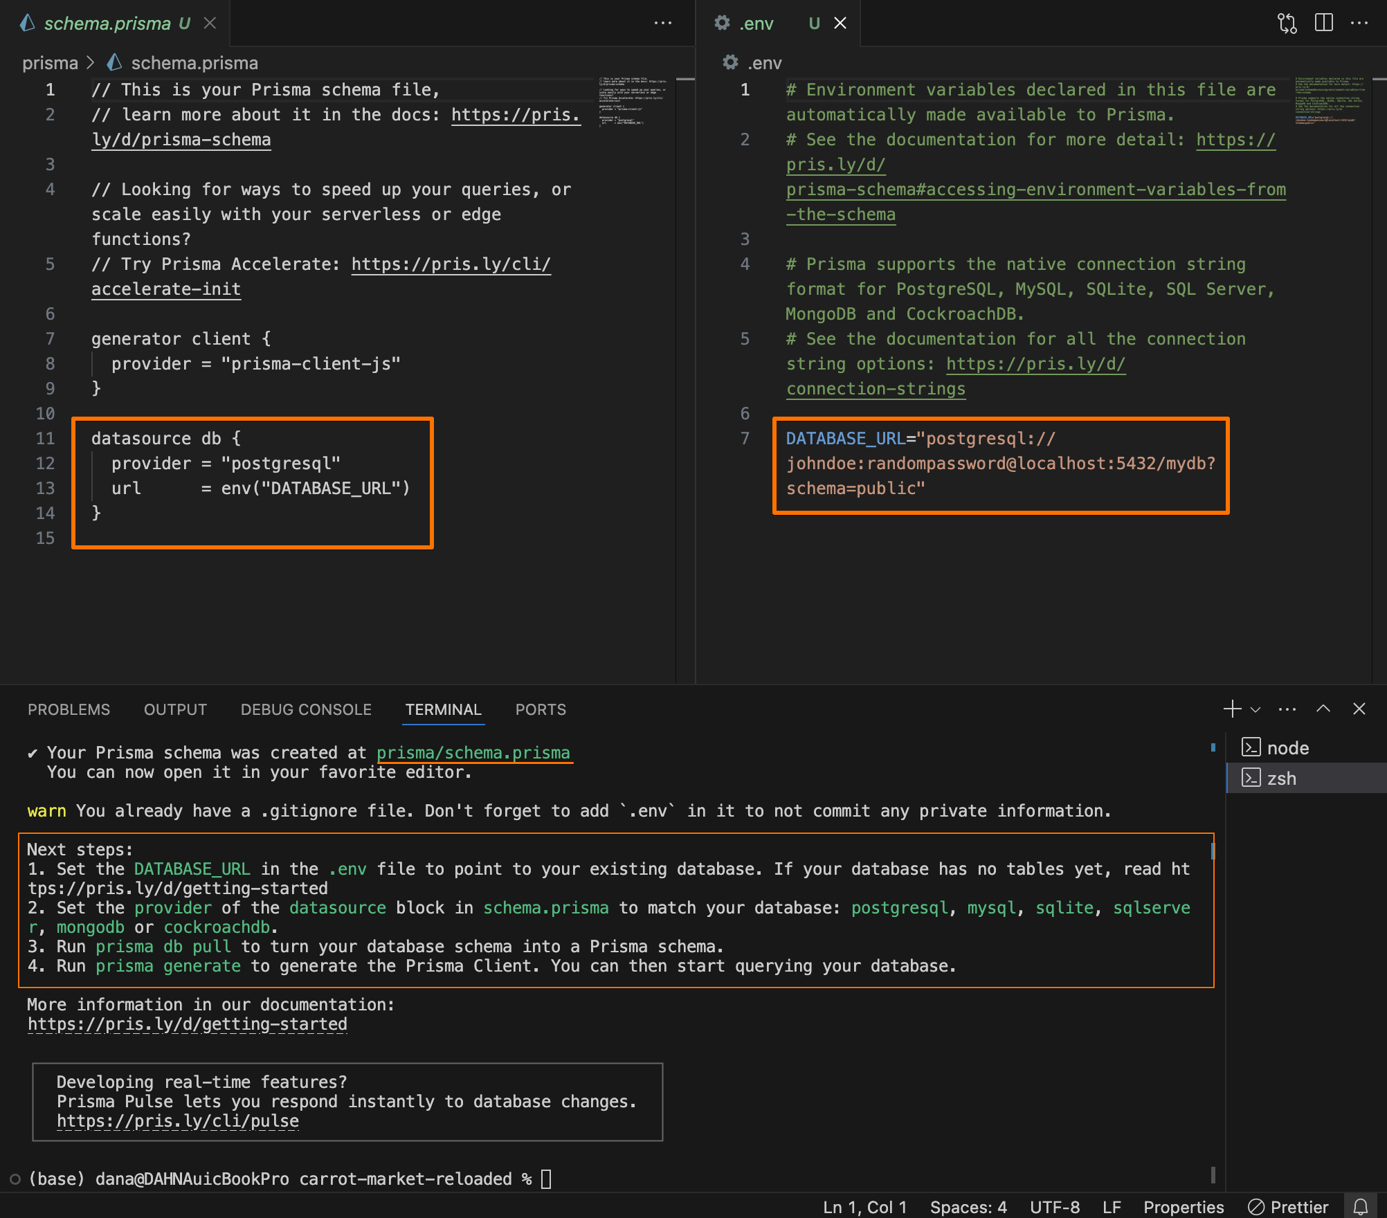Change language mode Properties

(1184, 1207)
